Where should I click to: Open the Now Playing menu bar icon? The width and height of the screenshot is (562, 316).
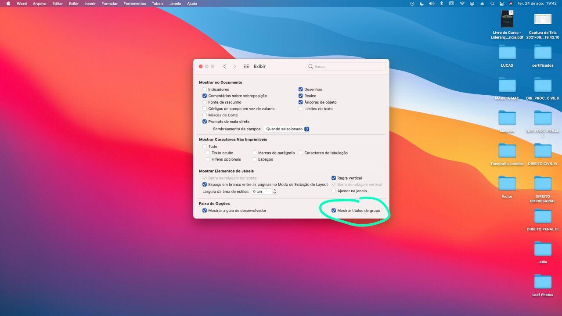click(412, 4)
